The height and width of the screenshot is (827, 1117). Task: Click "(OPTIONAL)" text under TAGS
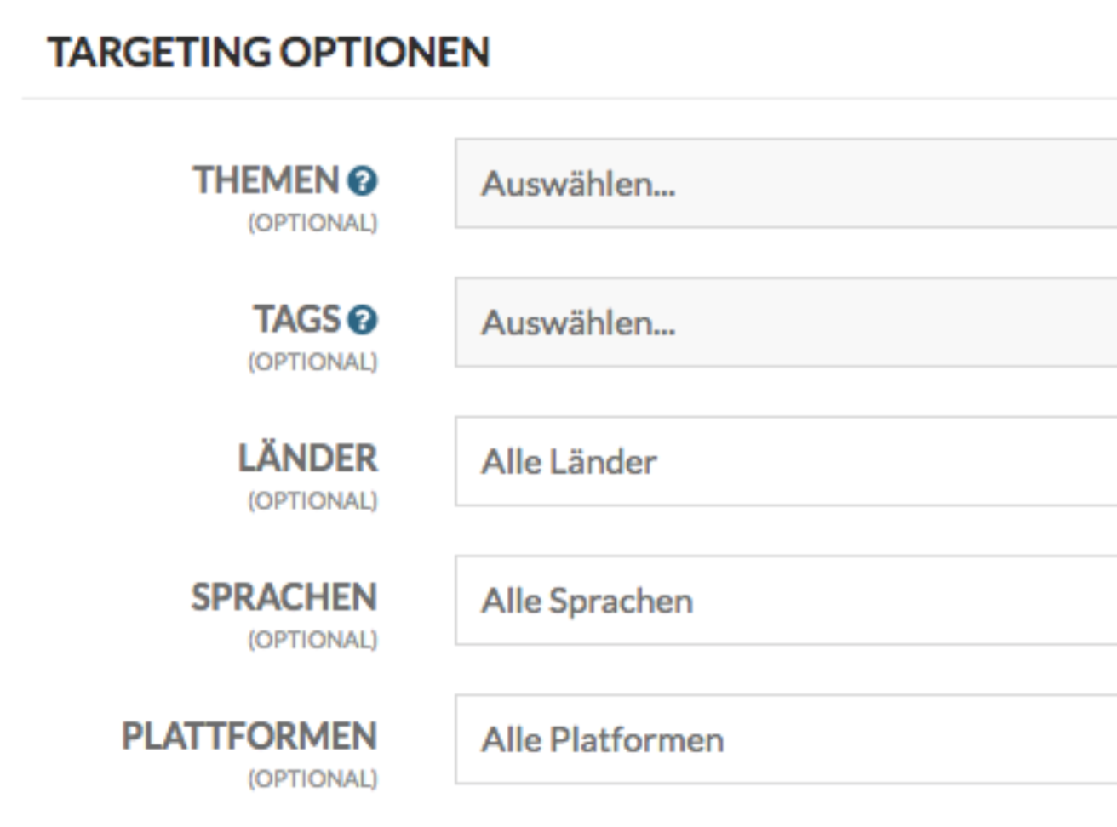pyautogui.click(x=312, y=362)
